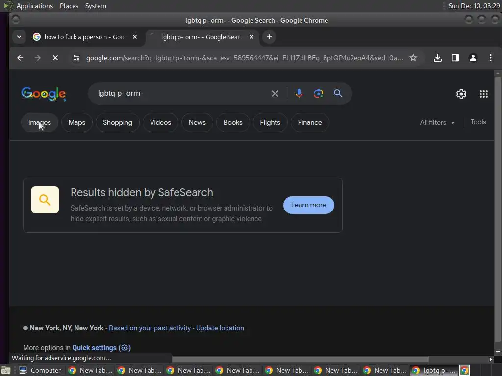Image resolution: width=502 pixels, height=376 pixels.
Task: Toggle Chrome side panel
Action: coord(455,58)
